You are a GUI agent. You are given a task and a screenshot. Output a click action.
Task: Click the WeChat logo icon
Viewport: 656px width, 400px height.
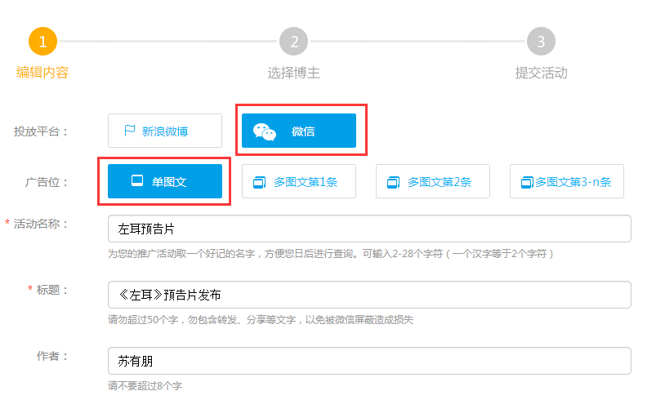pyautogui.click(x=264, y=131)
